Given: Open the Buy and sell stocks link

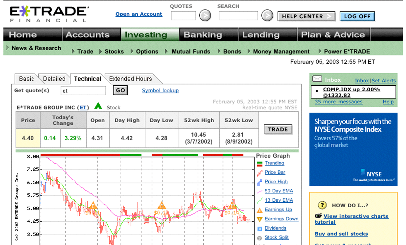Looking at the screenshot, I should pos(341,234).
